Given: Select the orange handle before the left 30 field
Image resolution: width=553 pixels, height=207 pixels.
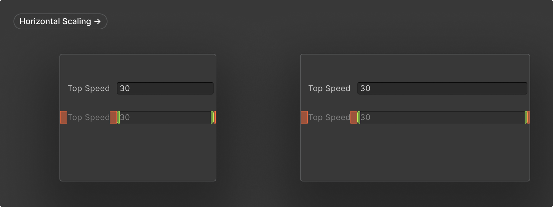Looking at the screenshot, I should (114, 117).
